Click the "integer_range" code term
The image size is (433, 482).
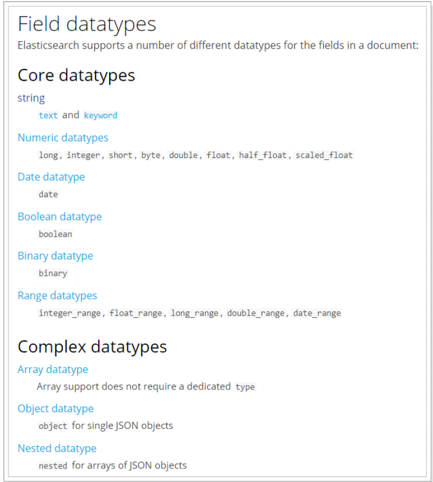pyautogui.click(x=70, y=313)
